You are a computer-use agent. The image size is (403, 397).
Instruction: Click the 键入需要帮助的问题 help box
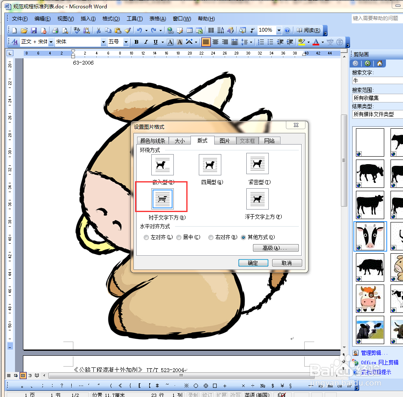pos(376,18)
